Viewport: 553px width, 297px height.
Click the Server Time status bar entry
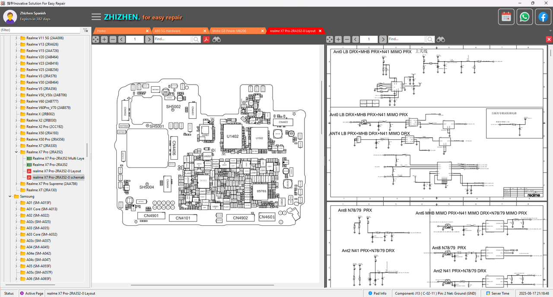(x=498, y=294)
